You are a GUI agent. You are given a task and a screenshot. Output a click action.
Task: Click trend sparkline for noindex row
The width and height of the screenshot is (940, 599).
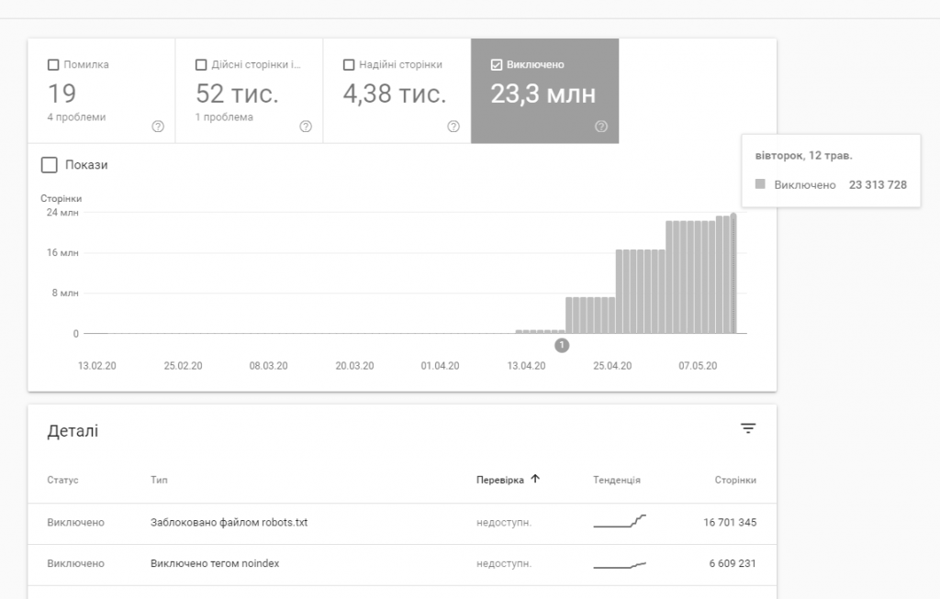(620, 564)
